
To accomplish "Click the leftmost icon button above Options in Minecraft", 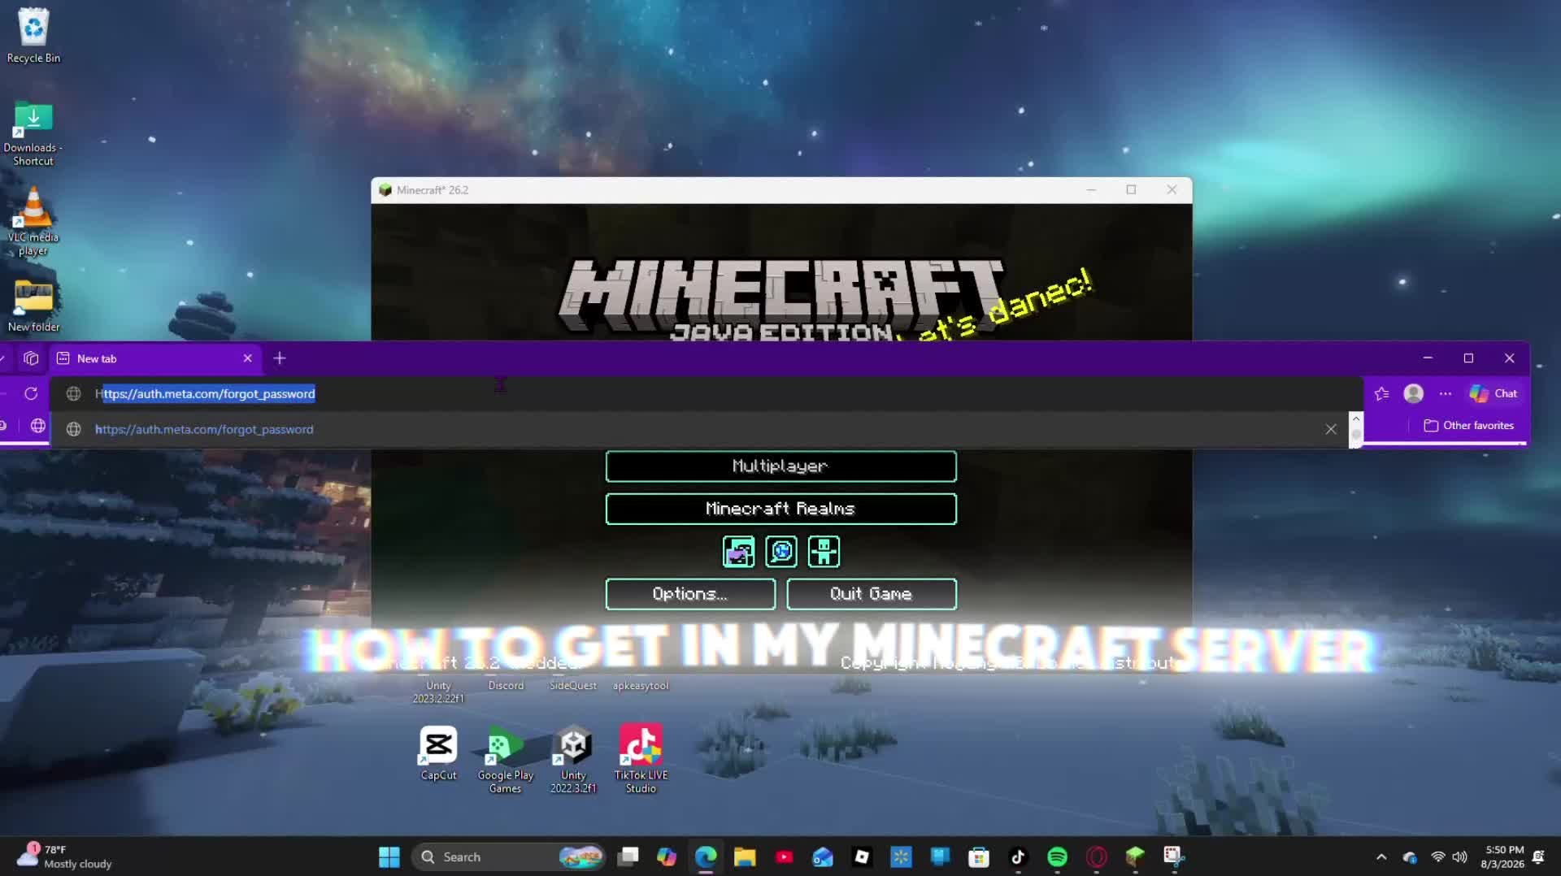I will coord(738,552).
